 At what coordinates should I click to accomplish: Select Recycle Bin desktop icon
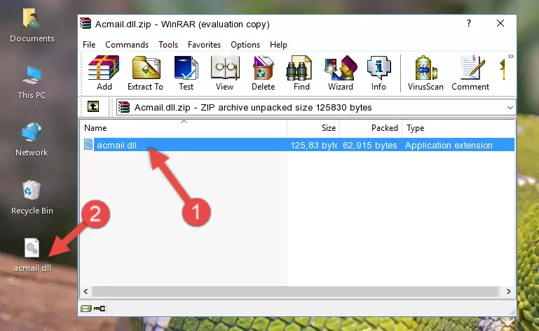32,198
